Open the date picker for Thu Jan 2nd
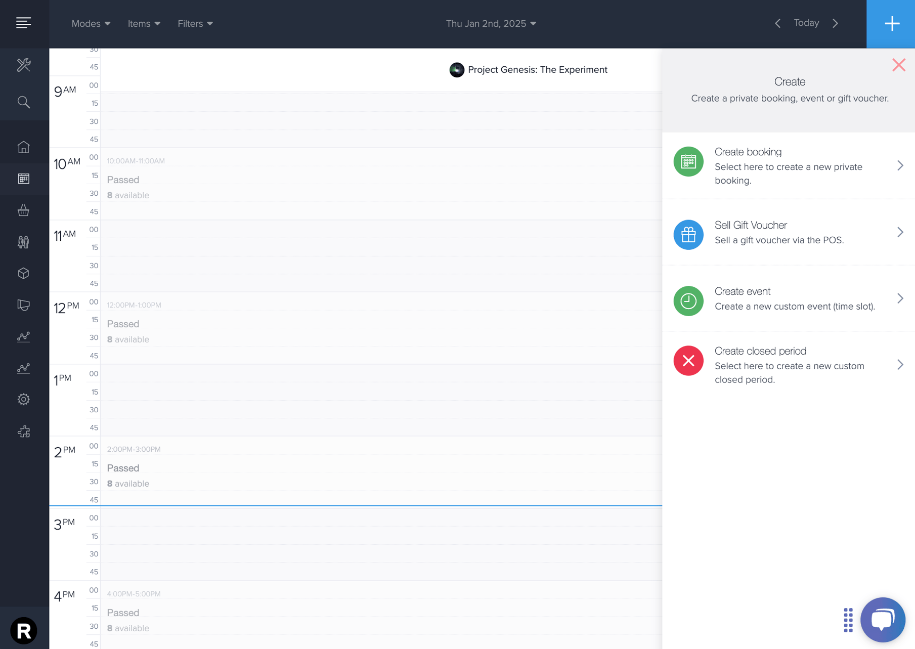Image resolution: width=915 pixels, height=649 pixels. click(490, 23)
